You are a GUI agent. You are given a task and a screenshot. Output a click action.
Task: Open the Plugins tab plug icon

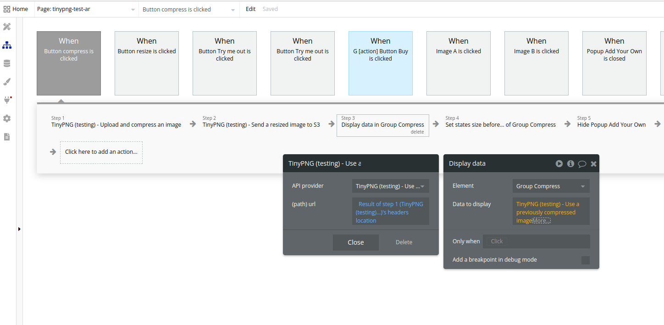pos(7,100)
